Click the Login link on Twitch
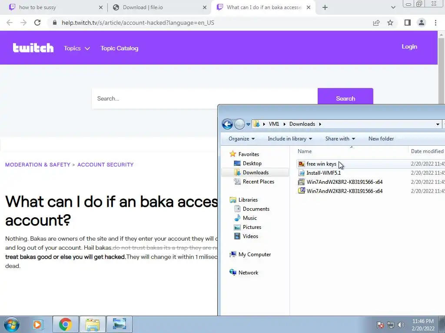The image size is (445, 333). click(x=409, y=47)
